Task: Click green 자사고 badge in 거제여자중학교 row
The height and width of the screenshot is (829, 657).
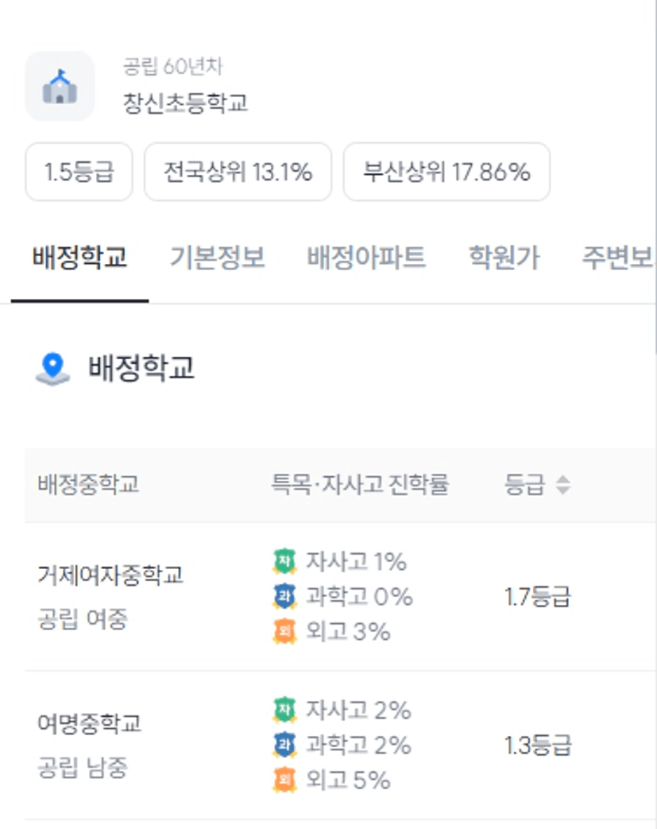Action: 285,561
